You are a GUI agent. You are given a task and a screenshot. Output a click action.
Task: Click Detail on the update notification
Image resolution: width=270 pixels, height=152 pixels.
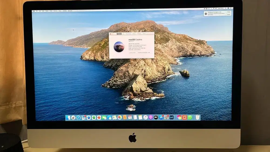pos(229,15)
